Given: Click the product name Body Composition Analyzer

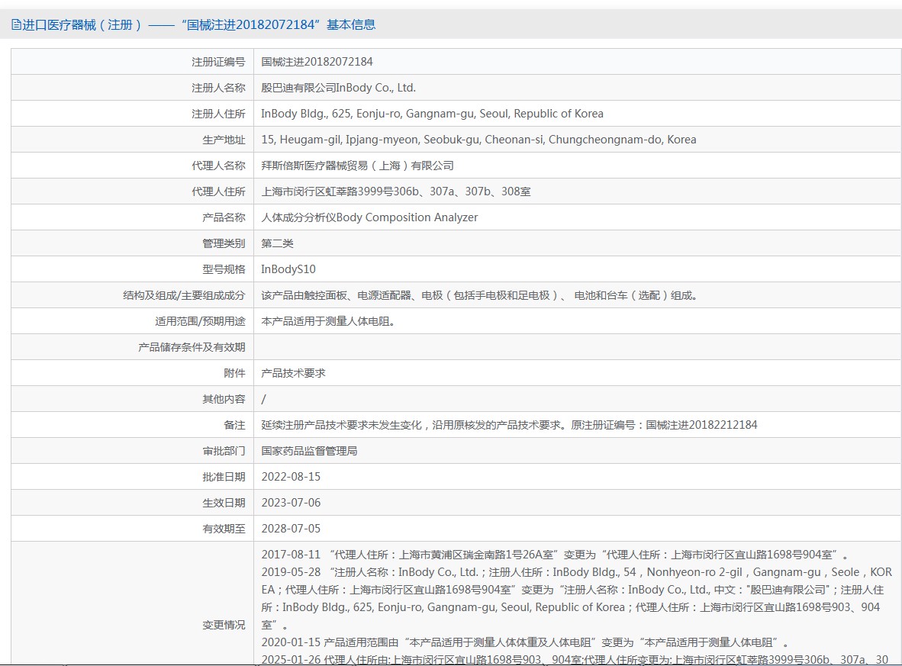Looking at the screenshot, I should tap(369, 217).
